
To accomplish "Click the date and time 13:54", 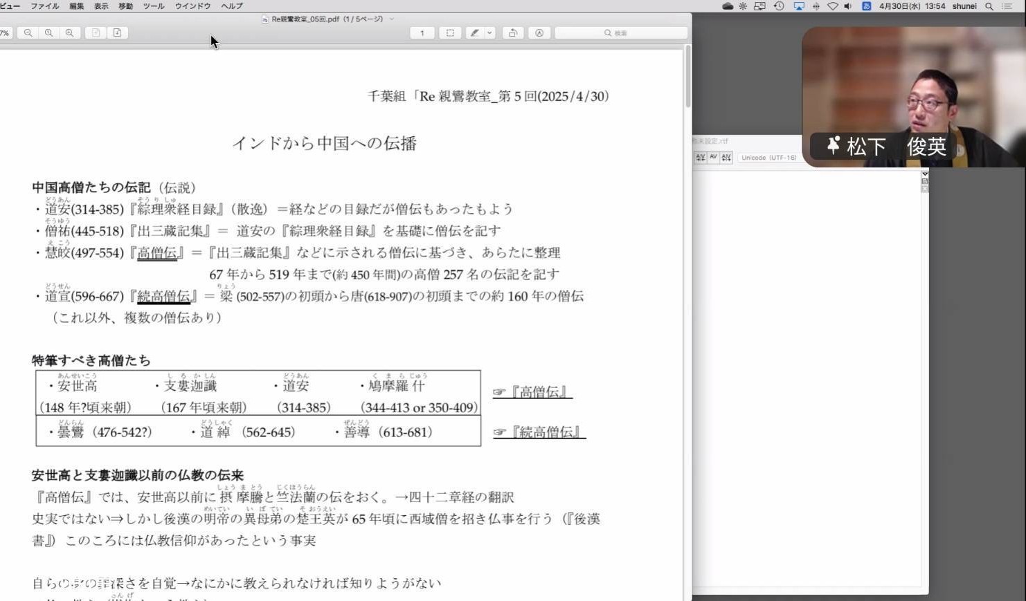I will click(912, 6).
